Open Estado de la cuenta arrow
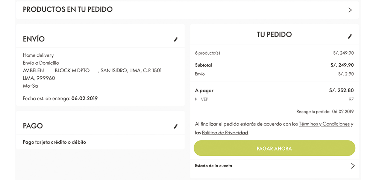Viewport: 376px width, 180px height. 353,166
